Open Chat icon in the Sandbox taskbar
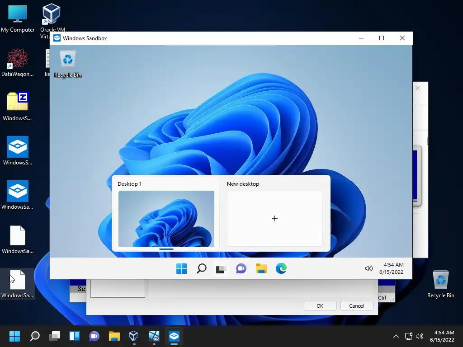 (241, 268)
